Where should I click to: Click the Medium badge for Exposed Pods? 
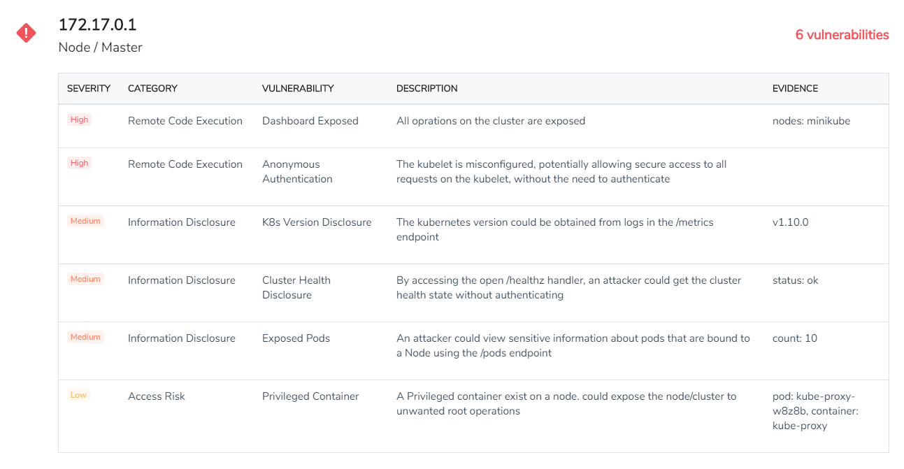coord(85,337)
